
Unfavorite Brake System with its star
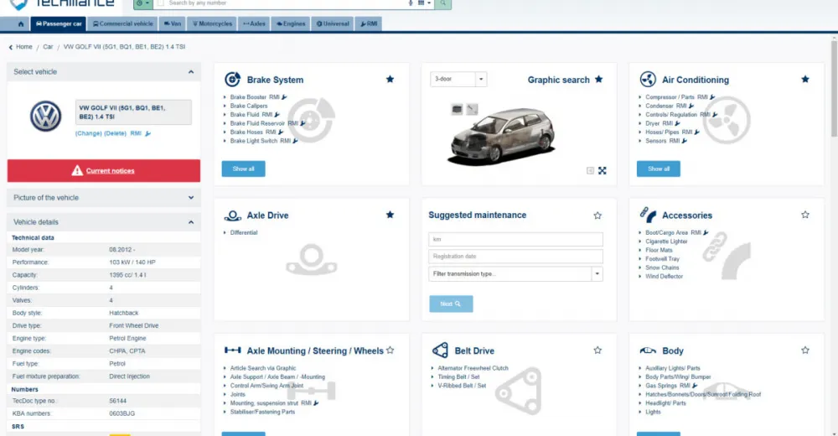click(391, 79)
